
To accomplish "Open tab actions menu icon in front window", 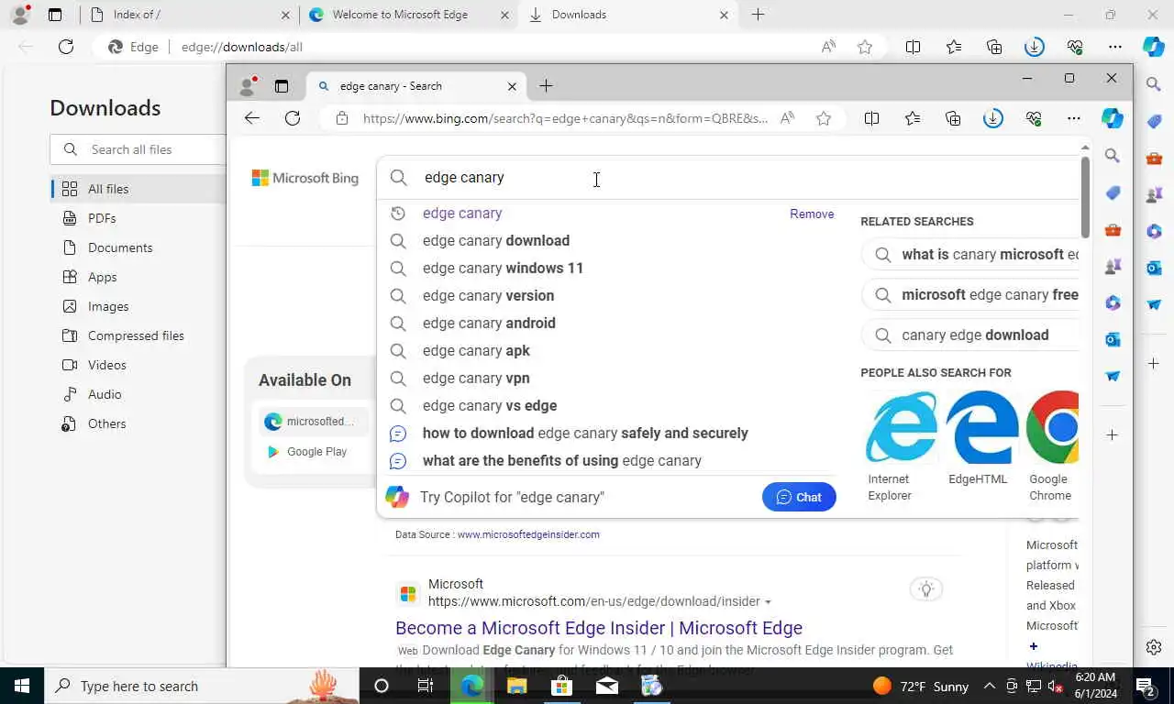I will (x=282, y=86).
